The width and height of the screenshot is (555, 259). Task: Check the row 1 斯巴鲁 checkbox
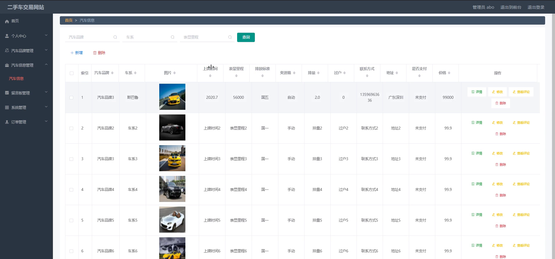[71, 98]
